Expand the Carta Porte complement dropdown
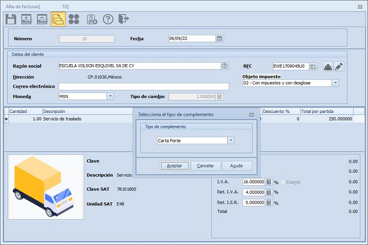Image resolution: width=368 pixels, height=245 pixels. point(231,141)
